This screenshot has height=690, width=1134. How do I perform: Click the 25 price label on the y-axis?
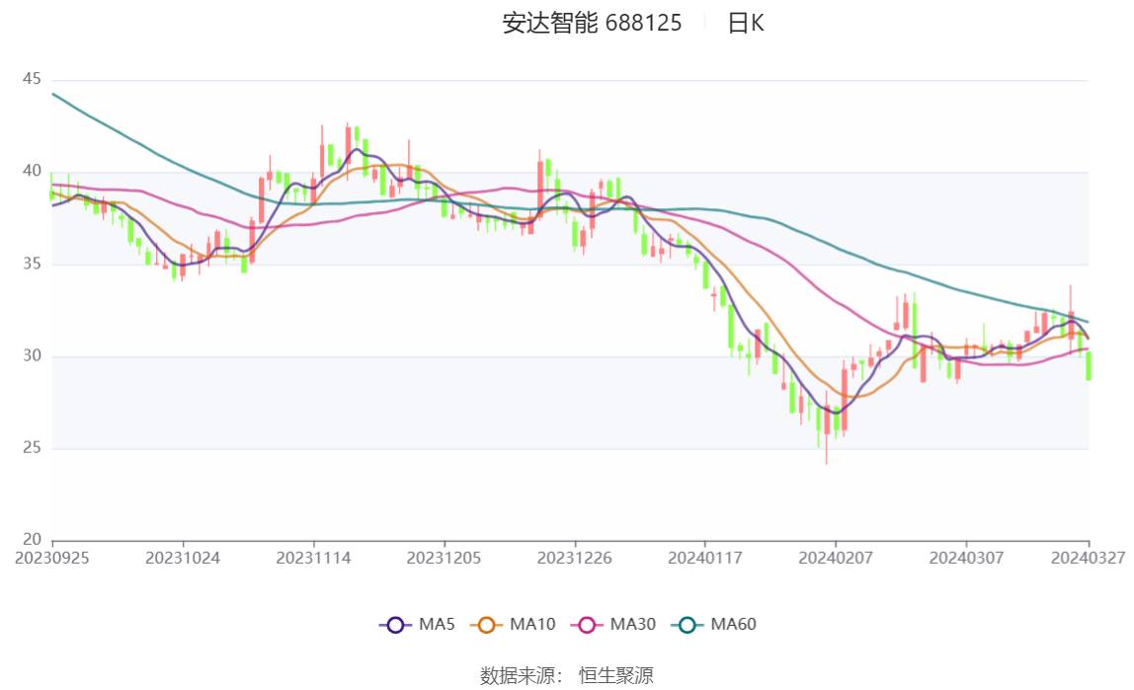(x=32, y=448)
